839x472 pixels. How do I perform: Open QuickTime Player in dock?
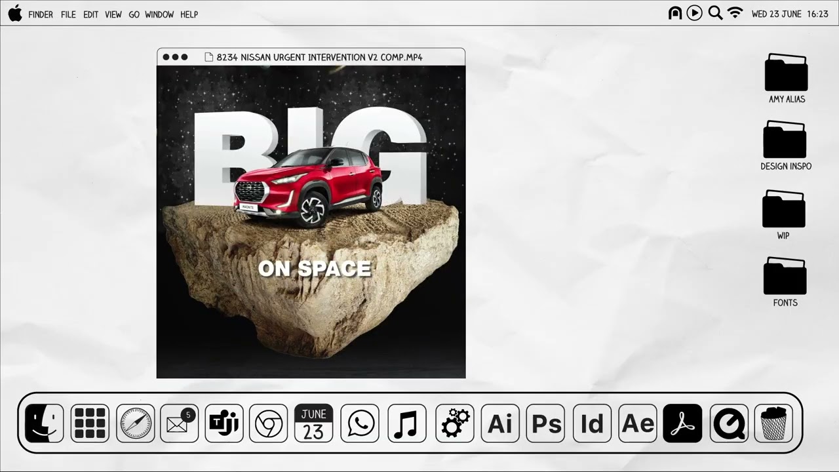[x=729, y=423]
